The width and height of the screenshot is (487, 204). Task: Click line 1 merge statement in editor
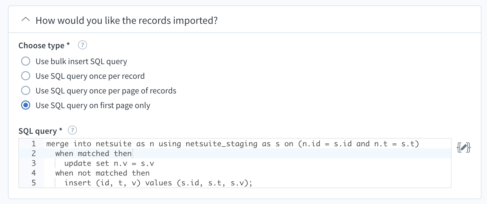tap(233, 144)
